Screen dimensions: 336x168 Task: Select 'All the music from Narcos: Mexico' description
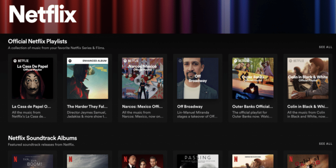(x=143, y=115)
